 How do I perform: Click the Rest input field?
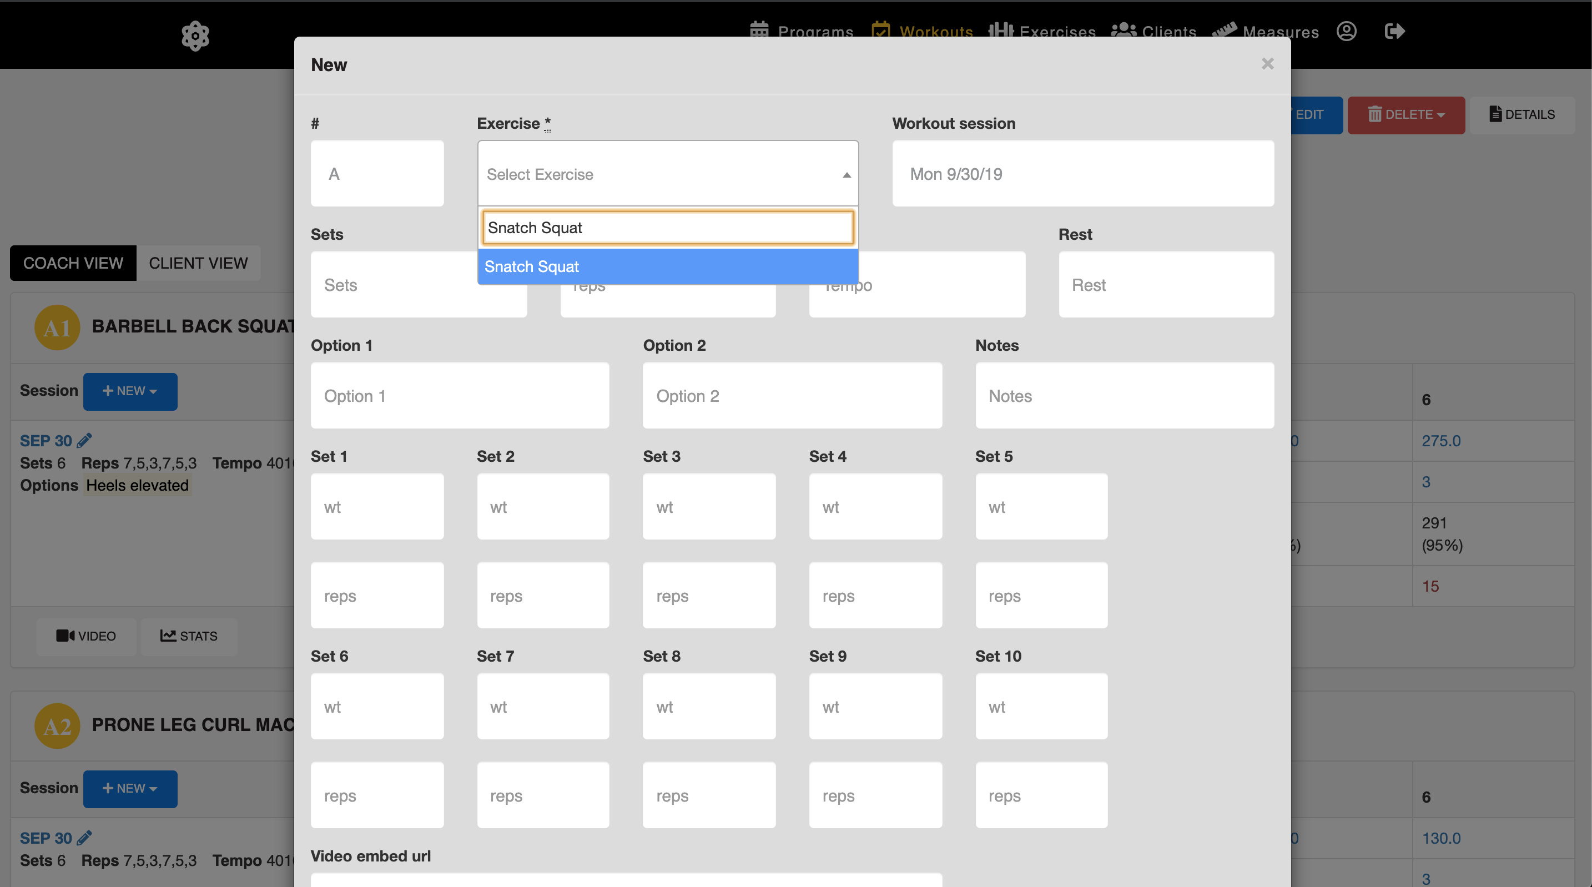pos(1166,285)
